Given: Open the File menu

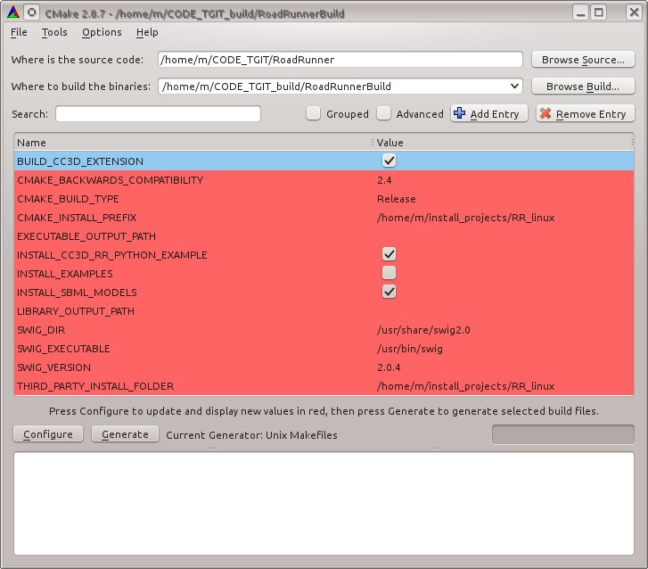Looking at the screenshot, I should (19, 32).
